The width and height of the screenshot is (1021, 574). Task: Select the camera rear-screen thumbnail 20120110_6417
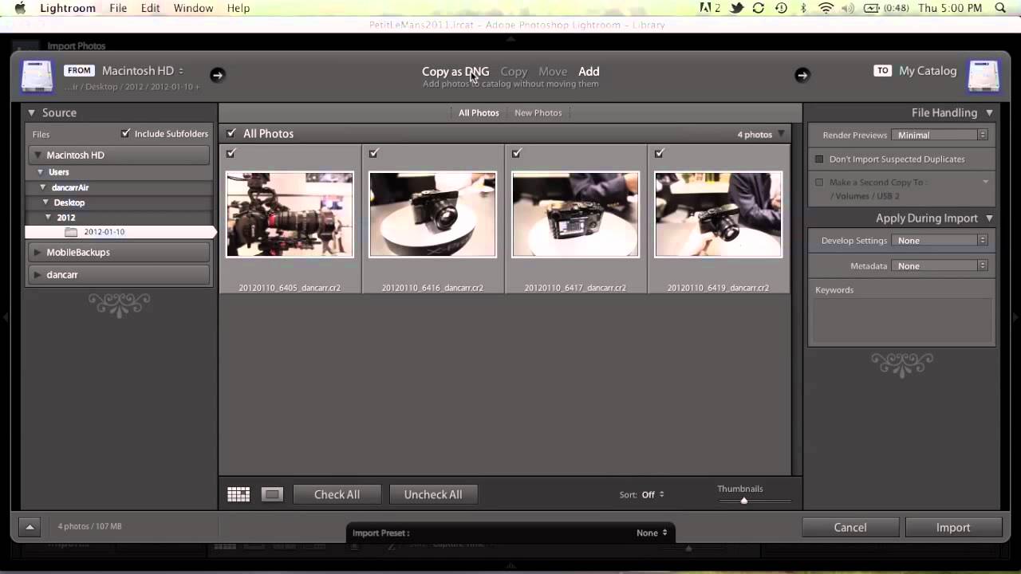(x=575, y=214)
